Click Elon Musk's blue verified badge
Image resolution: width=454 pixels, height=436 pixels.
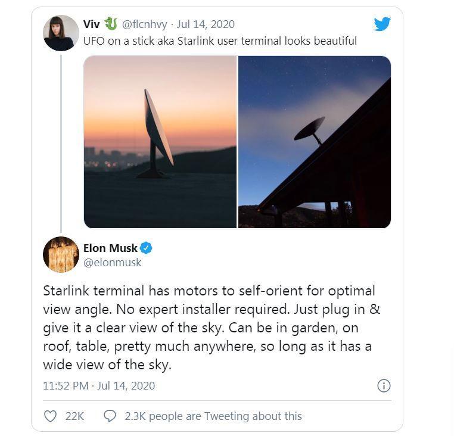coord(146,248)
